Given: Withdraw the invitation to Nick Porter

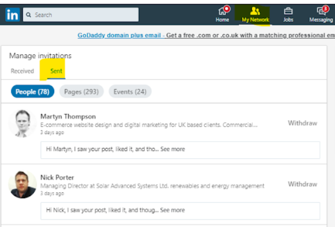Looking at the screenshot, I should 302,184.
